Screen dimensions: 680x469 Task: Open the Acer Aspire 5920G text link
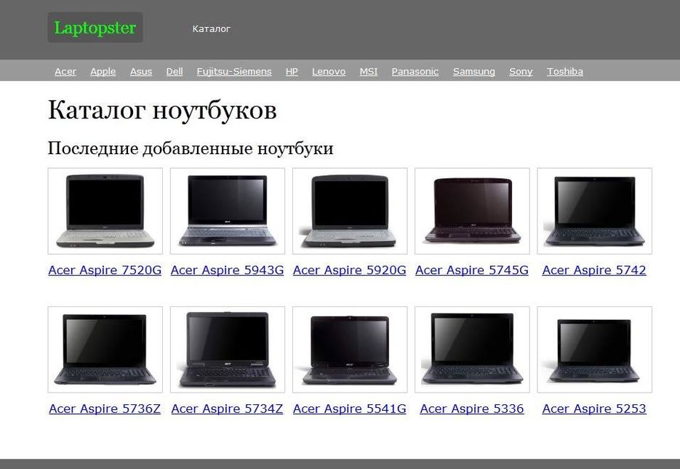(x=349, y=270)
